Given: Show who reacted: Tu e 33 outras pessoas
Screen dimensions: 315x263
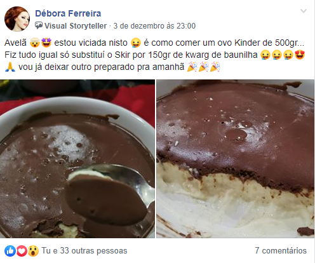Looking at the screenshot, I should point(84,251).
